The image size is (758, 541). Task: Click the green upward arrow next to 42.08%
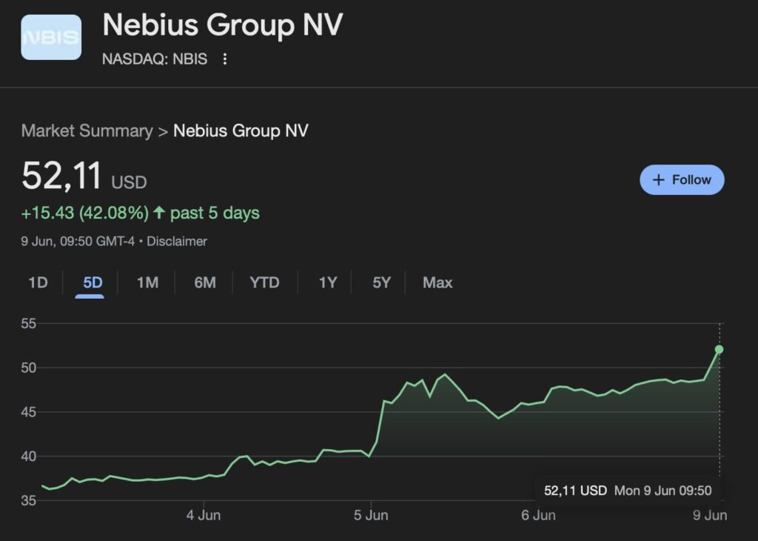click(x=159, y=212)
